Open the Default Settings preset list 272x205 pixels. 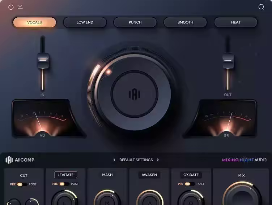coord(136,160)
